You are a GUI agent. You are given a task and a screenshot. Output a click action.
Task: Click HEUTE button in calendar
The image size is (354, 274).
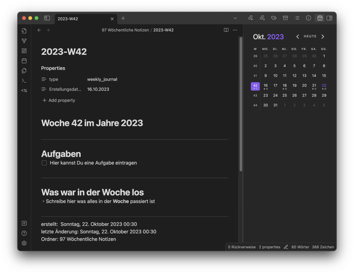[310, 36]
